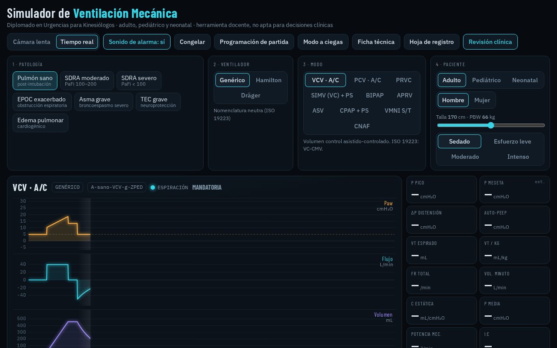Image resolution: width=557 pixels, height=348 pixels.
Task: Switch playback to Cámara lenta
Action: 32,42
